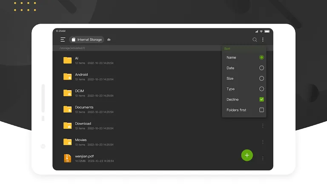The width and height of the screenshot is (327, 184).
Task: Open the AI folder icon
Action: pyautogui.click(x=68, y=60)
